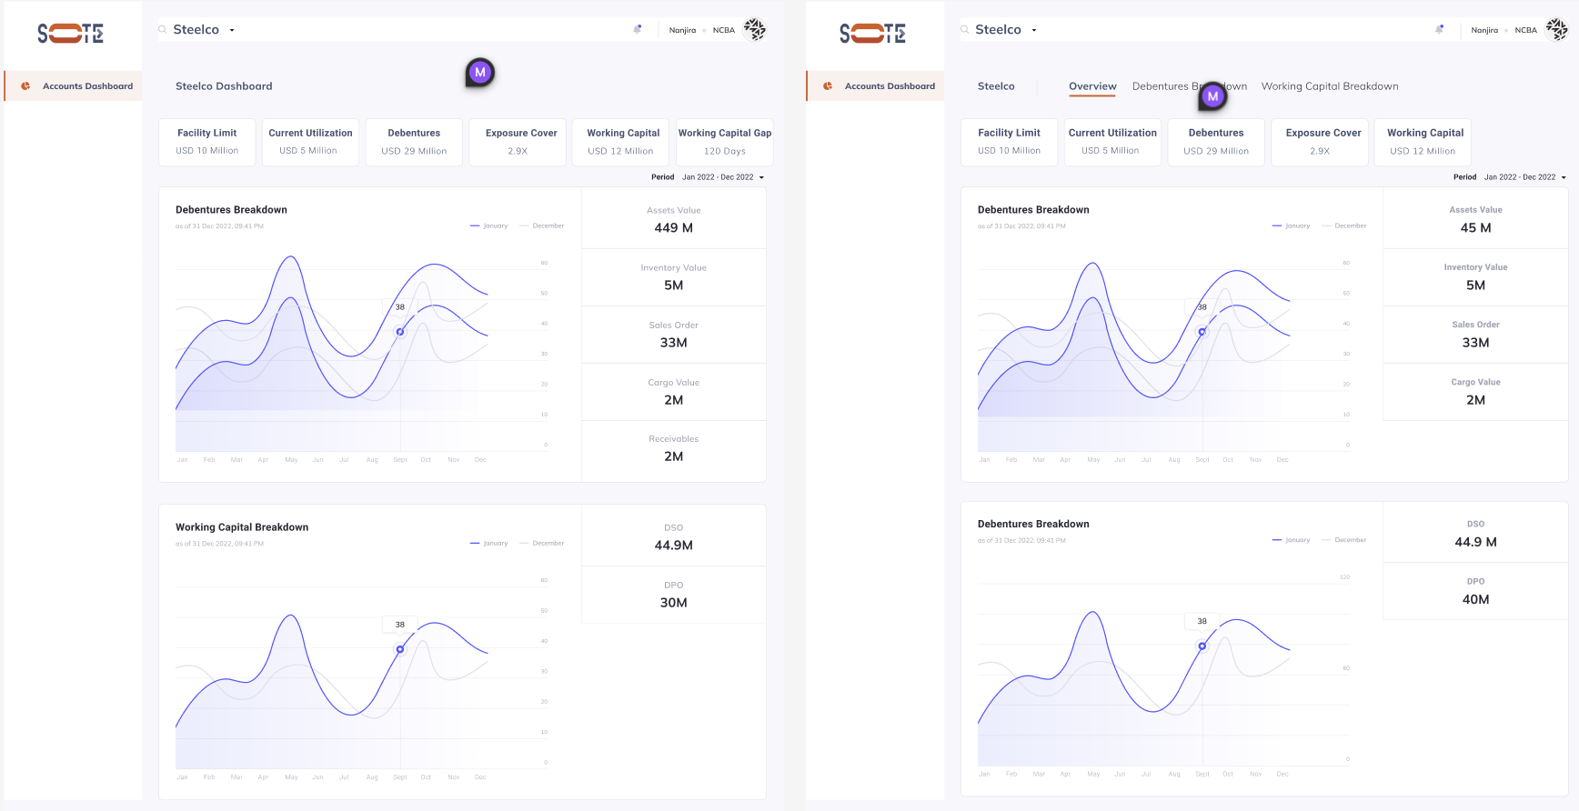Image resolution: width=1579 pixels, height=811 pixels.
Task: Click the Inventory Value 5M tile, left dashboard
Action: pyautogui.click(x=673, y=277)
